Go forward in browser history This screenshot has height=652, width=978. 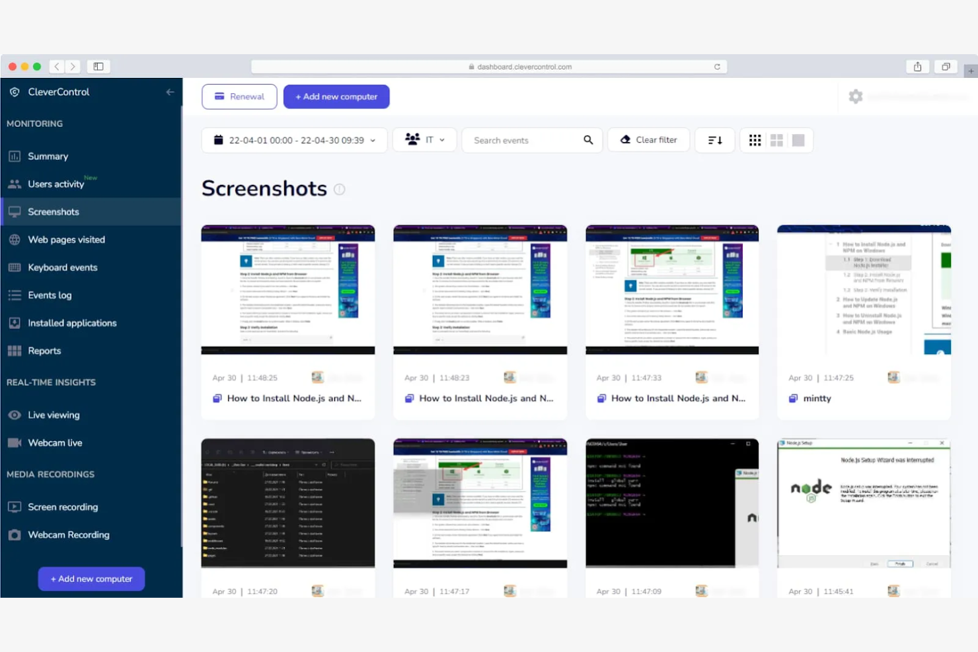tap(73, 66)
